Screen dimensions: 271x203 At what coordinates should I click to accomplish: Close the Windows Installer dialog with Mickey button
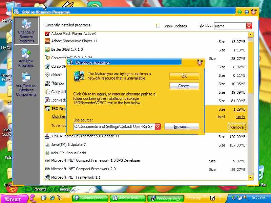tap(200, 62)
